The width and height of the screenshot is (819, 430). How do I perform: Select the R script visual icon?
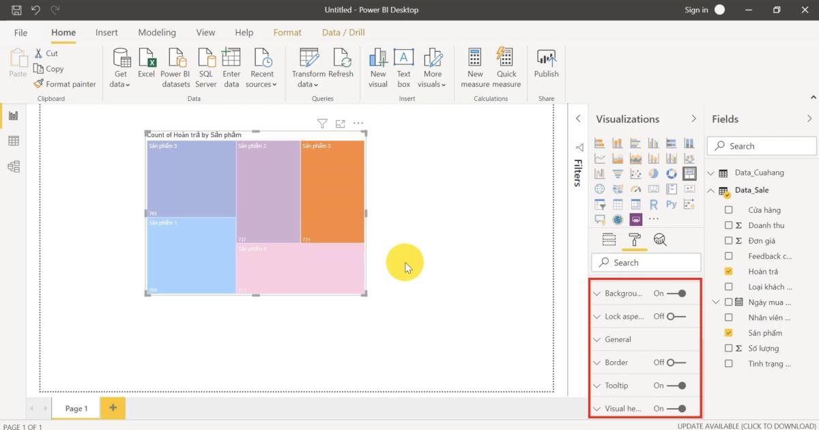(x=654, y=203)
